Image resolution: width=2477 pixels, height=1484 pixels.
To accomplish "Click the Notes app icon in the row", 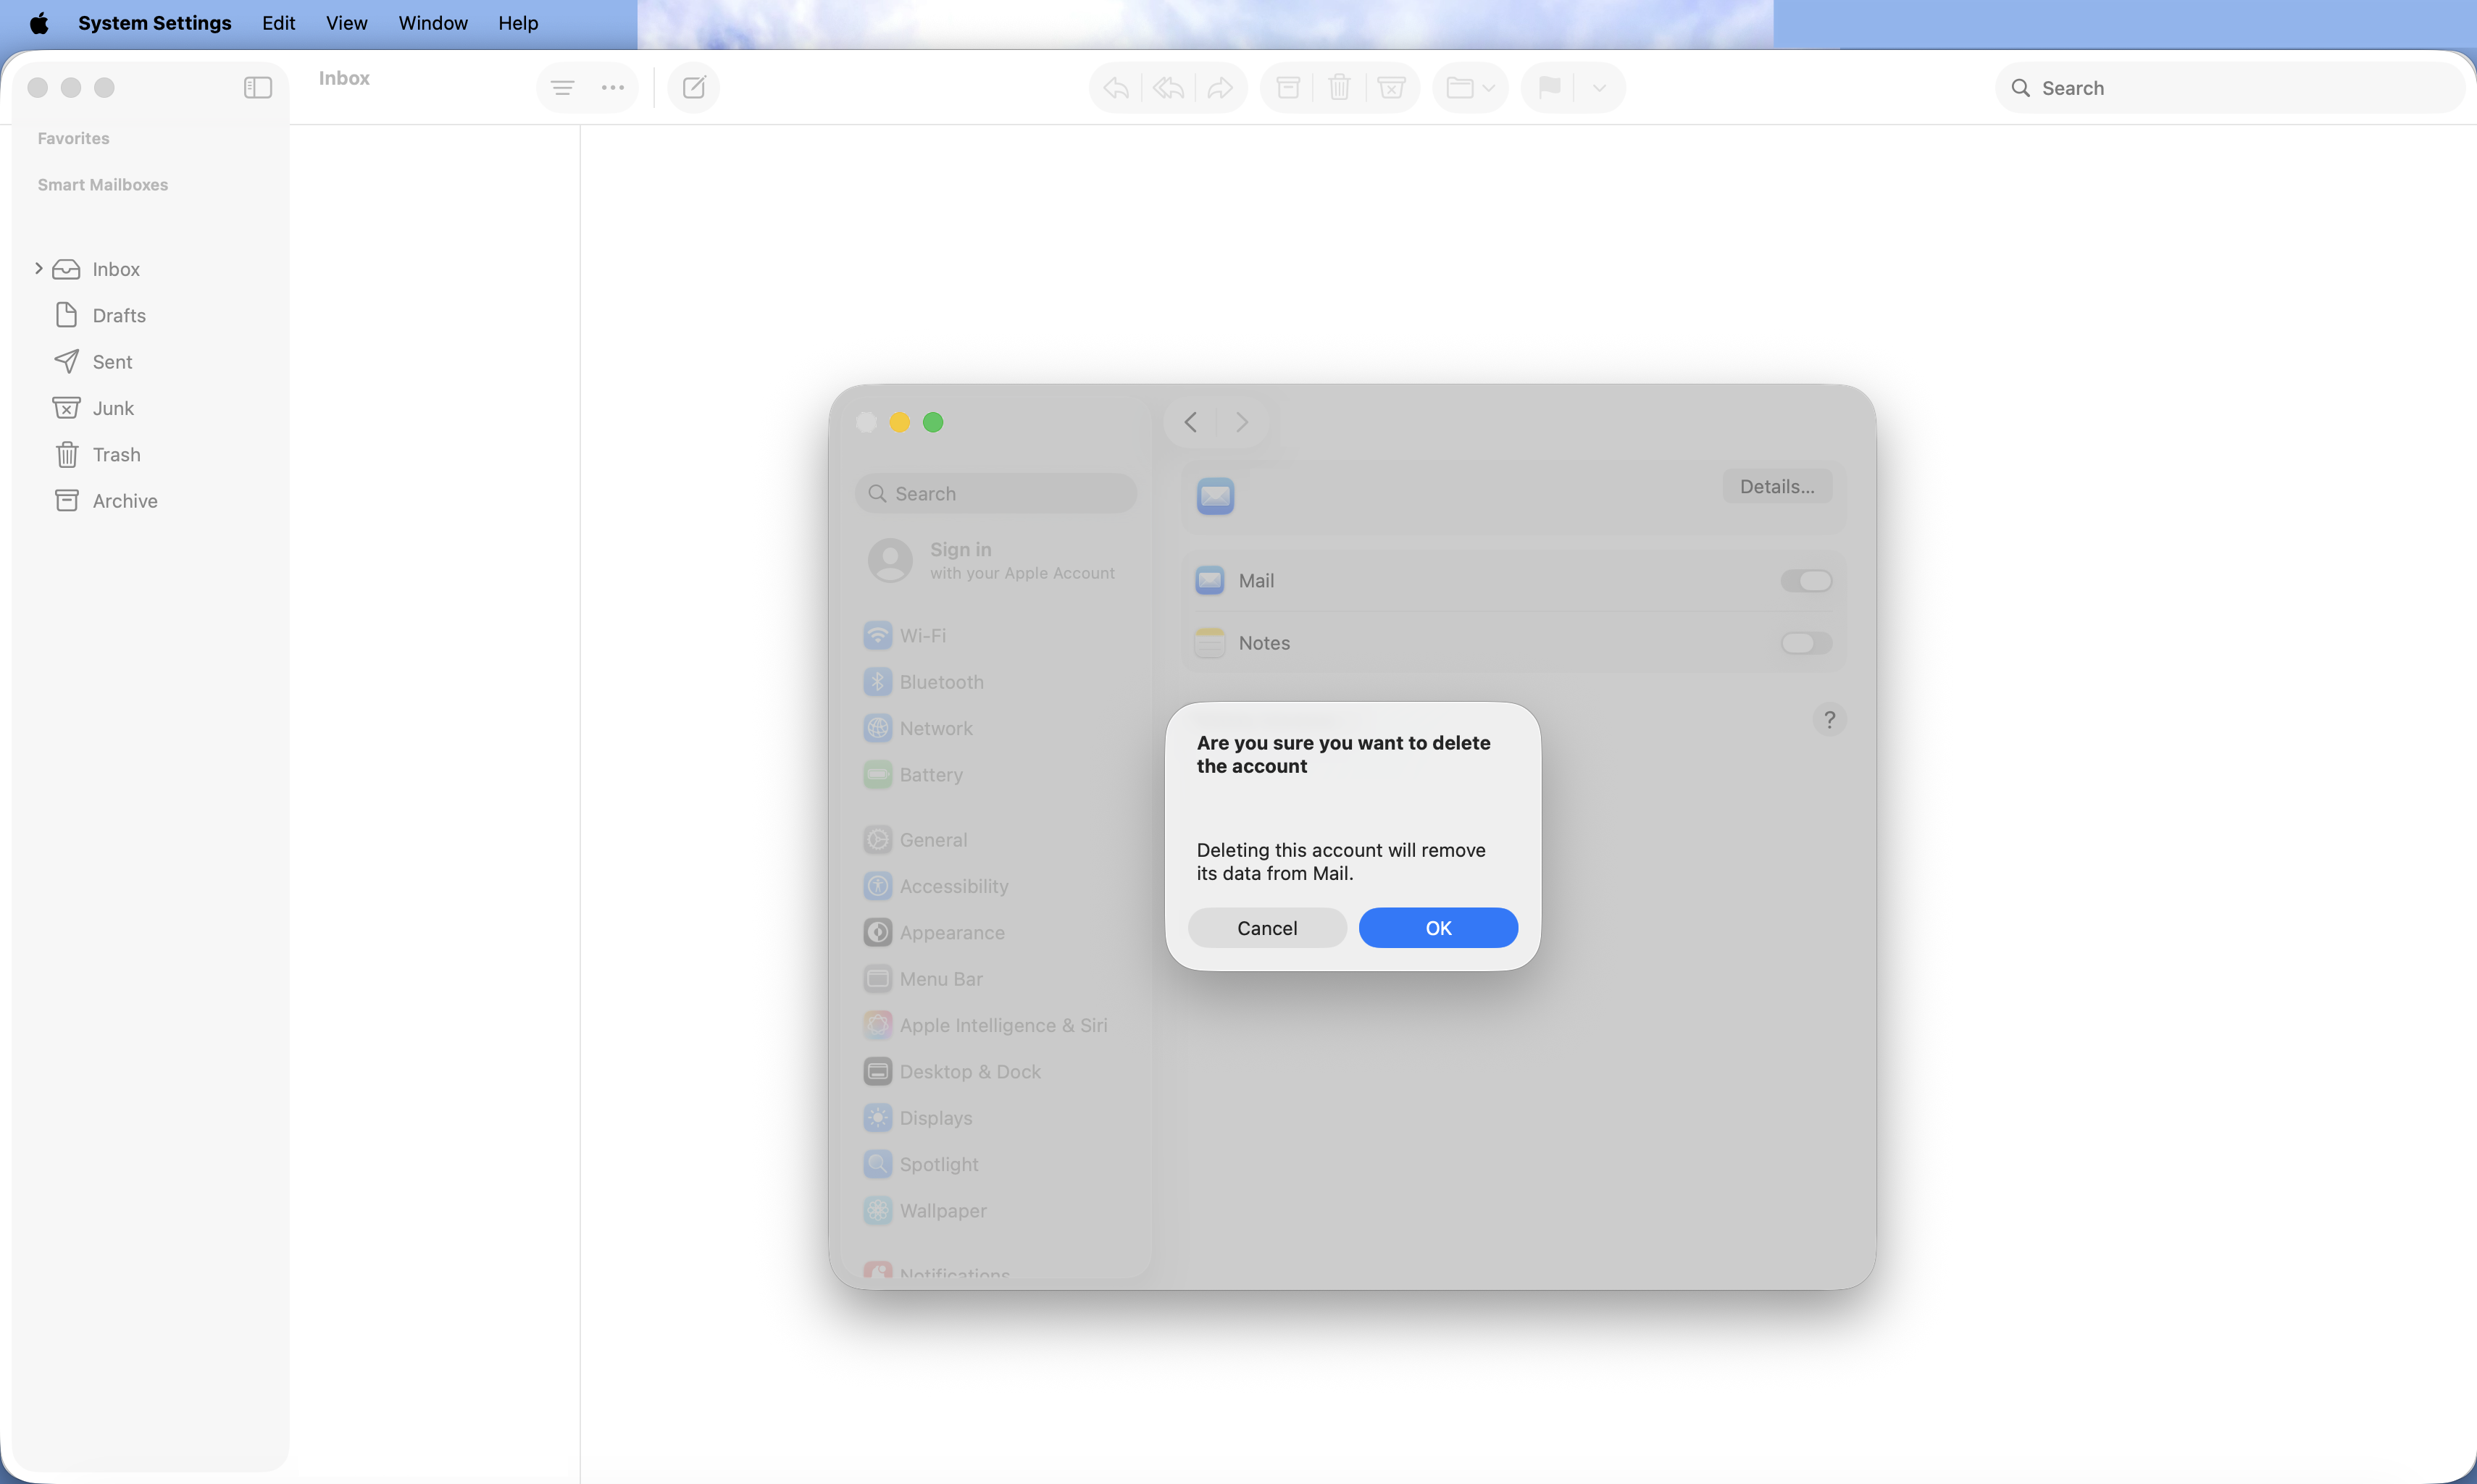I will [1210, 643].
